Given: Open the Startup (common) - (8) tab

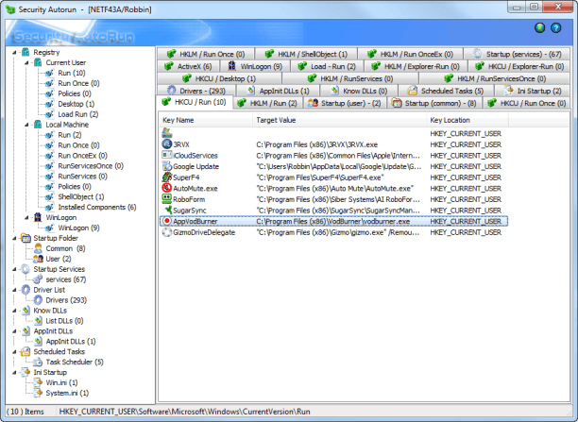Looking at the screenshot, I should (x=434, y=103).
